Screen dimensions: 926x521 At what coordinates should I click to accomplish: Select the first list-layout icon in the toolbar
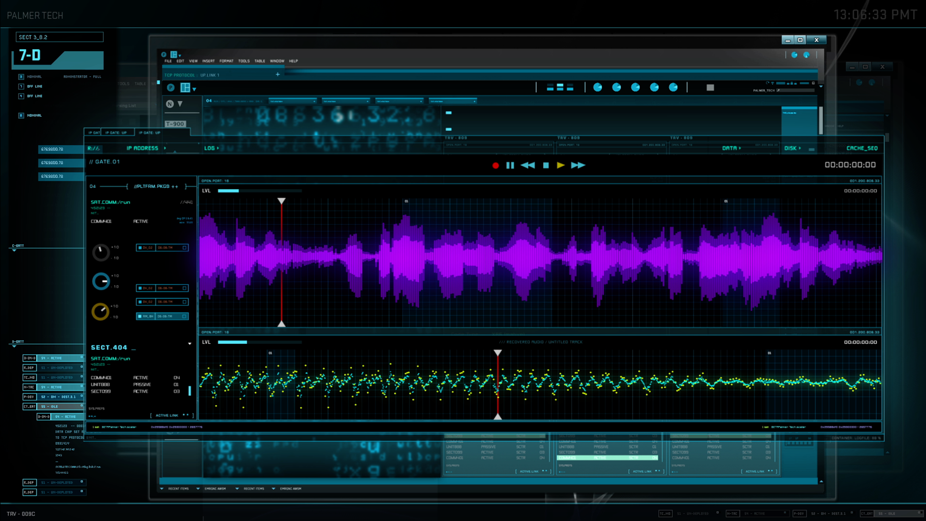[550, 87]
